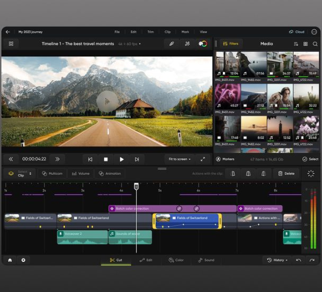322x292 pixels.
Task: Click the focus frame icon beside timeline title
Action: [x=11, y=44]
